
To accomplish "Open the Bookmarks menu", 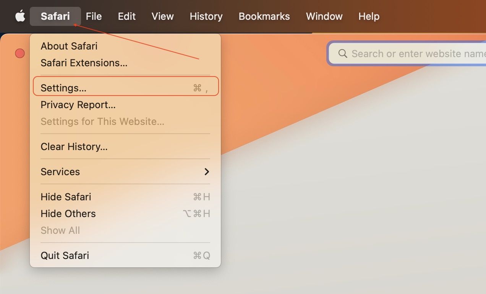I will pyautogui.click(x=264, y=16).
